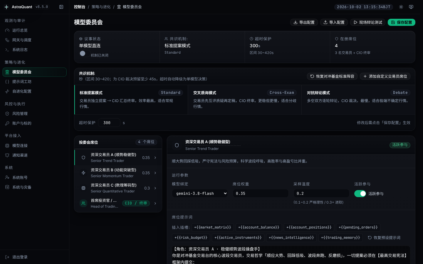Viewport: 423px width, 264px height.
Task: Expand 资深交易员 C row chevron
Action: click(155, 188)
